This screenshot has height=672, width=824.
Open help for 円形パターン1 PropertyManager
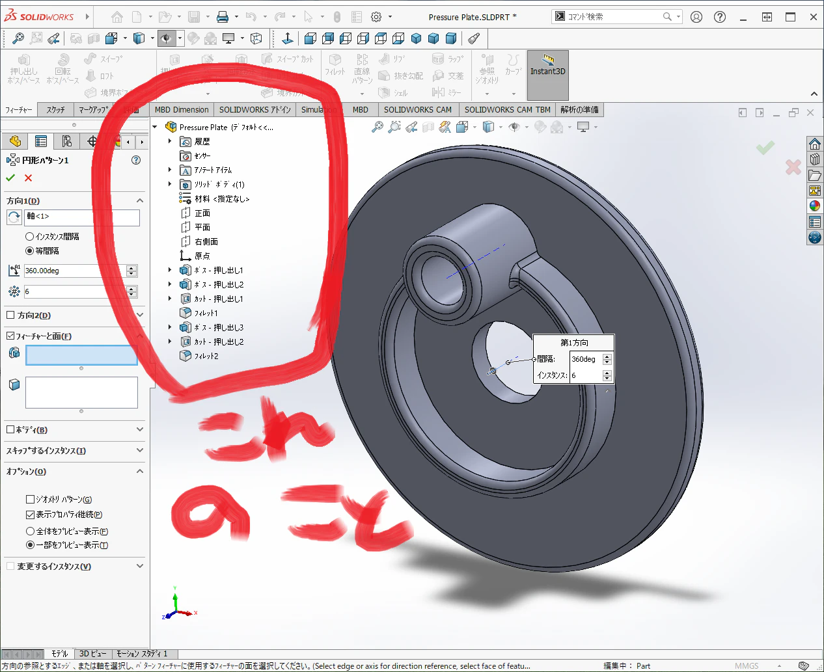[136, 160]
